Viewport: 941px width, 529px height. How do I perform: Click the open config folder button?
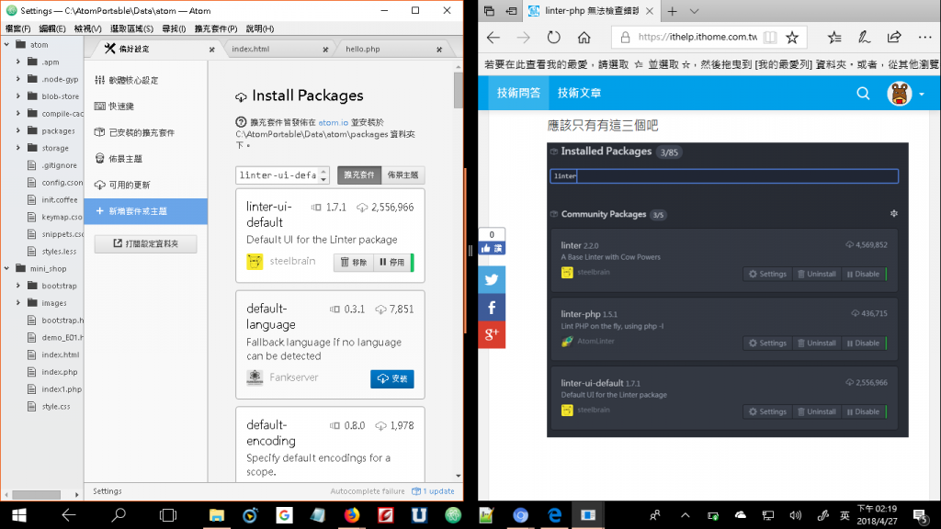[x=146, y=243]
